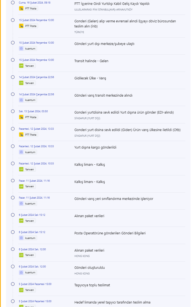Click the kuantum icon for "Gönderi oluşturuldu" entry

click(x=21, y=273)
